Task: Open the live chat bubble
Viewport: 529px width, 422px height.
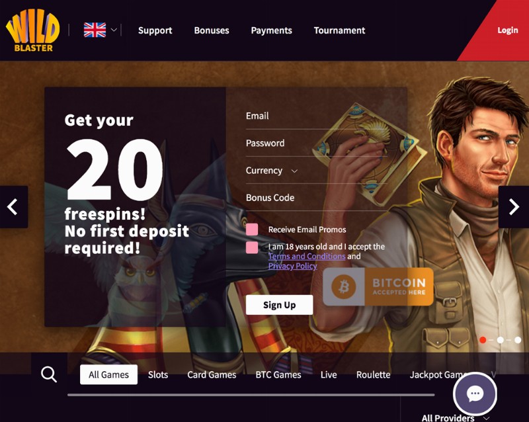Action: tap(475, 394)
